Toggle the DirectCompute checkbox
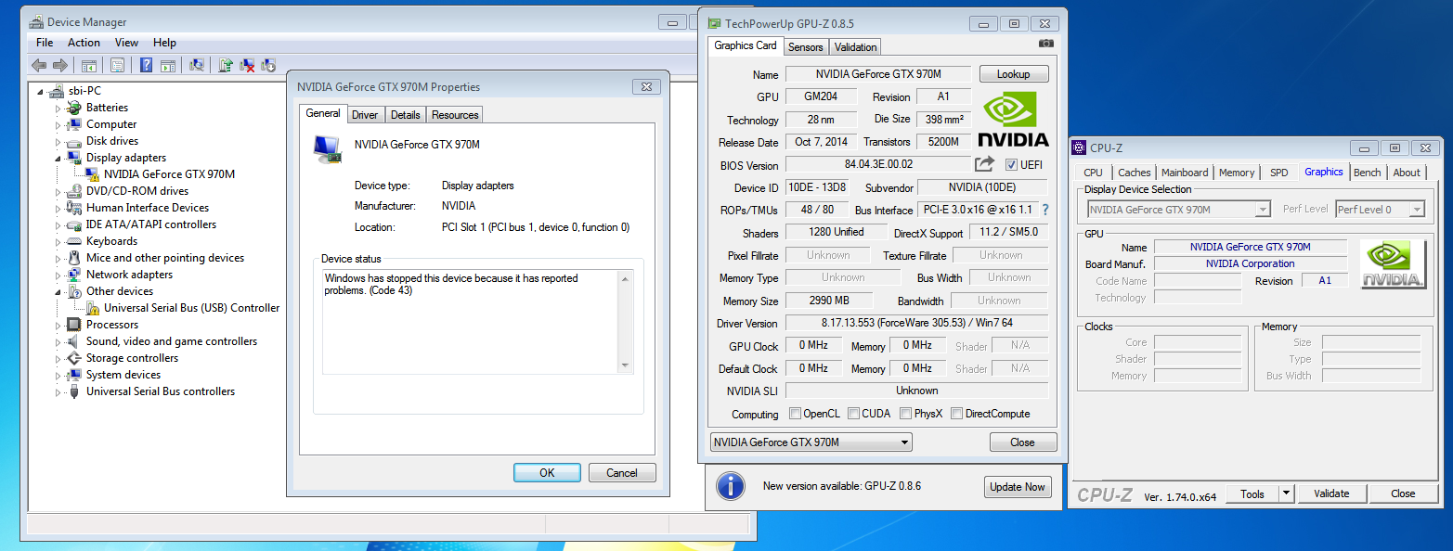The height and width of the screenshot is (551, 1453). coord(956,414)
